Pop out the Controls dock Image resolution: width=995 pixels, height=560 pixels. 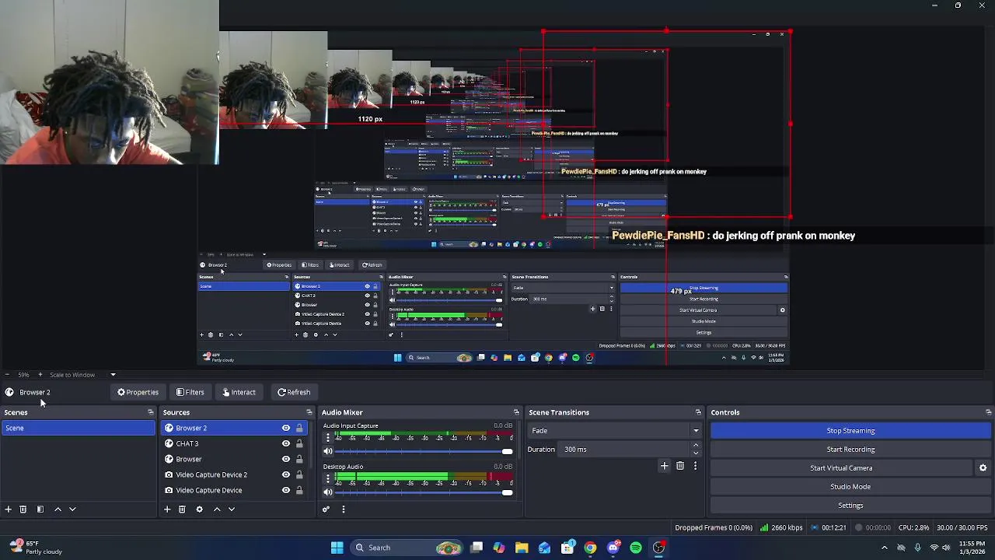(x=988, y=412)
